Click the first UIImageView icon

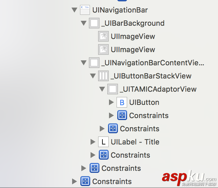click(x=103, y=36)
